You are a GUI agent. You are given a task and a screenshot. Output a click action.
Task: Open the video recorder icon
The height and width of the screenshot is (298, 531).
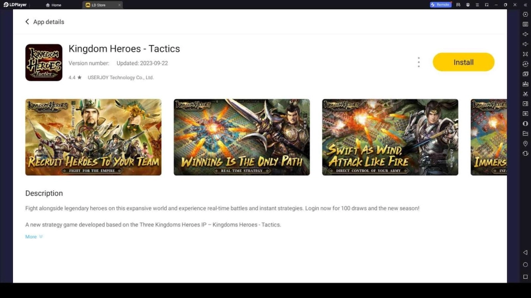click(525, 103)
